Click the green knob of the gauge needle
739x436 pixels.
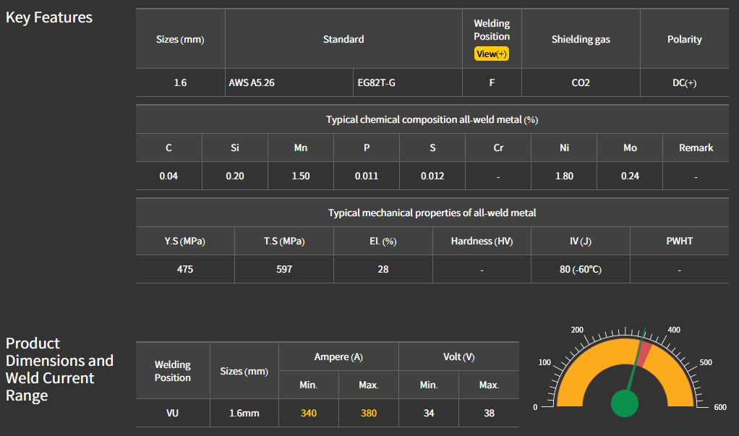click(x=624, y=403)
